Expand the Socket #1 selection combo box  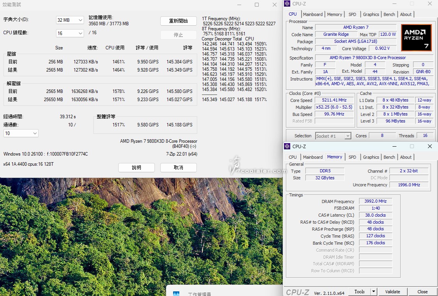333,136
